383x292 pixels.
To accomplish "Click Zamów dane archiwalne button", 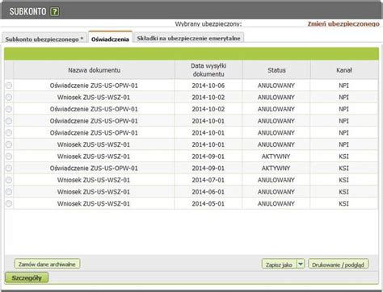I will click(x=47, y=264).
